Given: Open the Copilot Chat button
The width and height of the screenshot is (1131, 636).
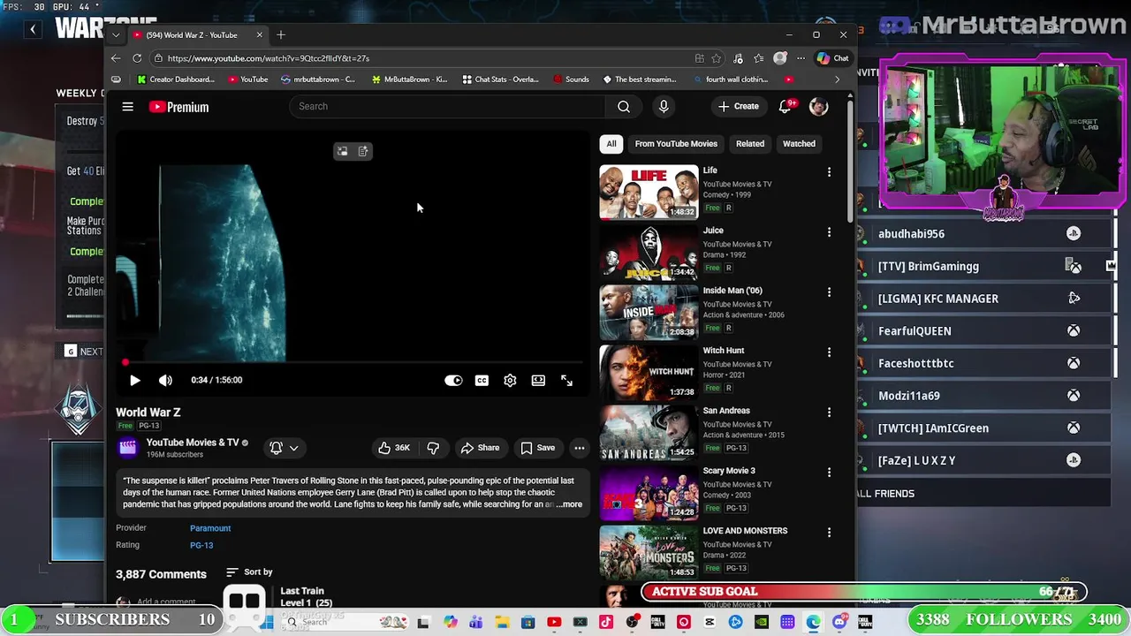Looking at the screenshot, I should point(832,58).
